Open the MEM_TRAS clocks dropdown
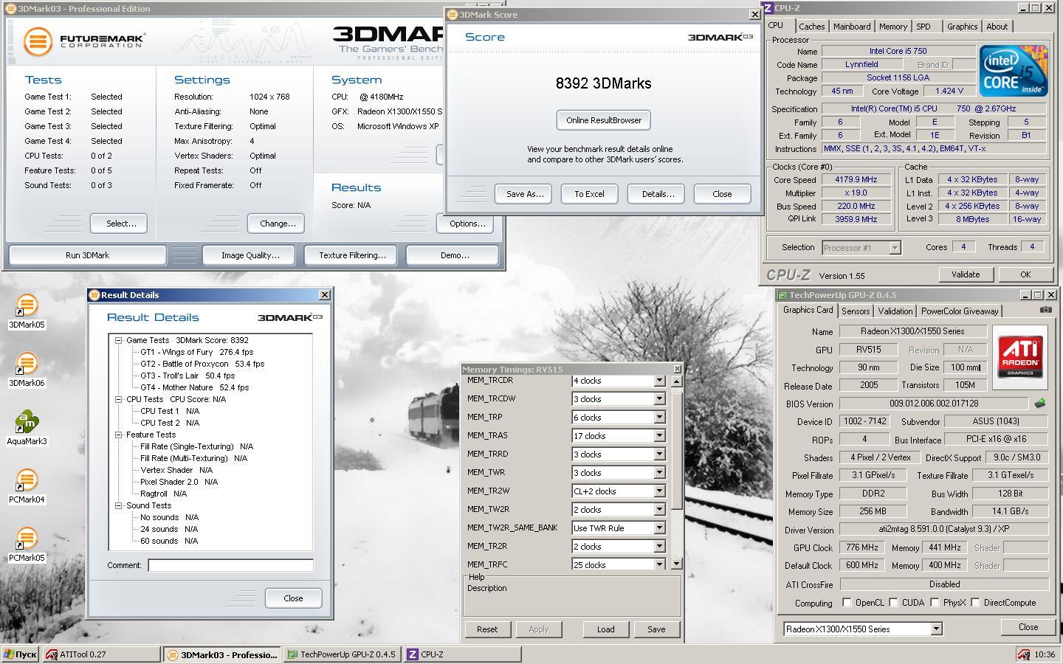This screenshot has height=664, width=1063. 659,436
